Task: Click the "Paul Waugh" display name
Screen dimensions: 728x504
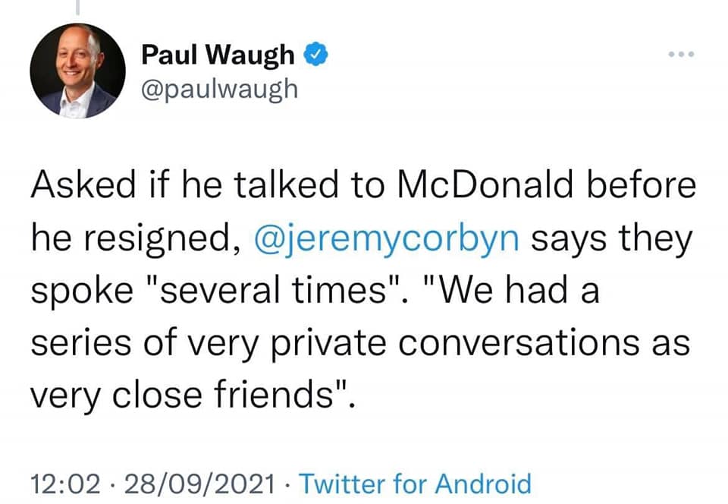Action: [x=218, y=55]
